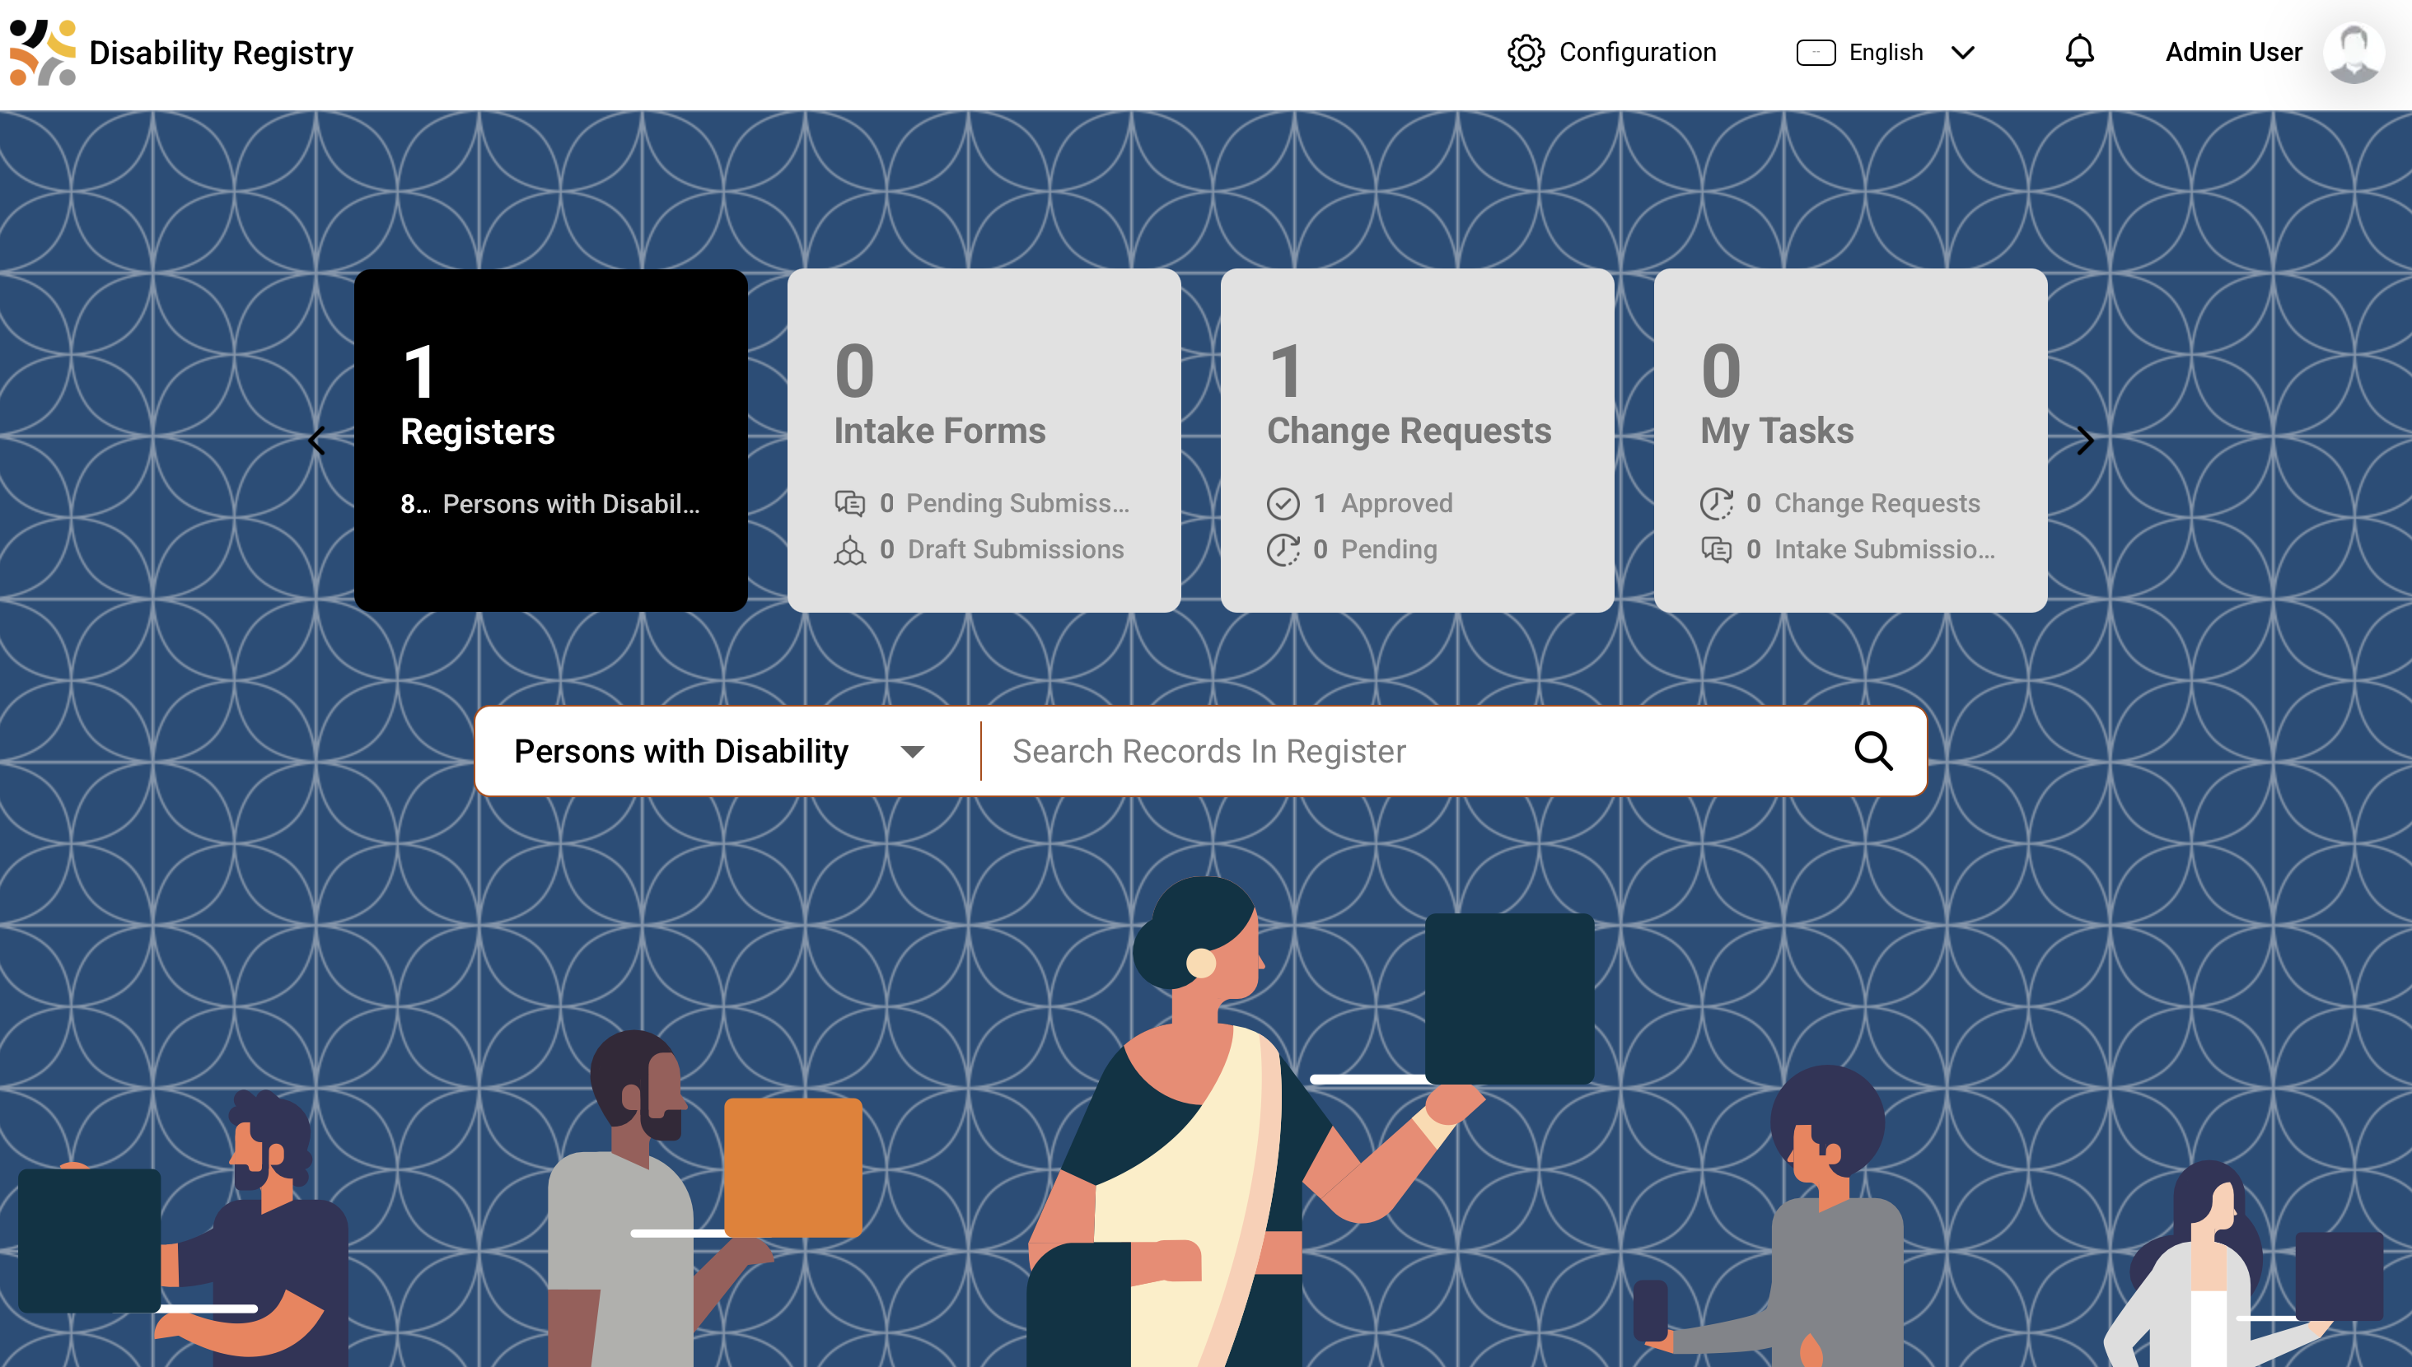The width and height of the screenshot is (2412, 1367).
Task: Click the Approved row text
Action: pos(1396,503)
